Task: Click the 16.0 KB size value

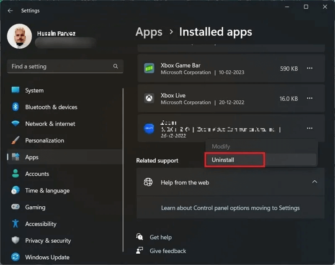Action: pyautogui.click(x=289, y=99)
